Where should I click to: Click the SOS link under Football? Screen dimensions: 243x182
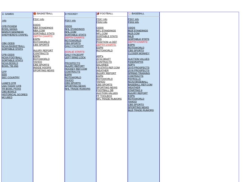tap(99, 39)
